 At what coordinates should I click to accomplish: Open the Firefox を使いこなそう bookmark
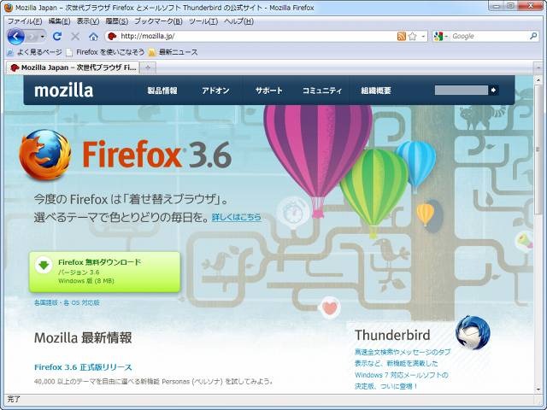(x=105, y=52)
